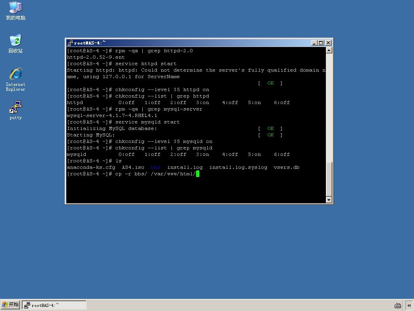Click 'install.log.syslog' in ls output
414x311 pixels.
coord(238,167)
